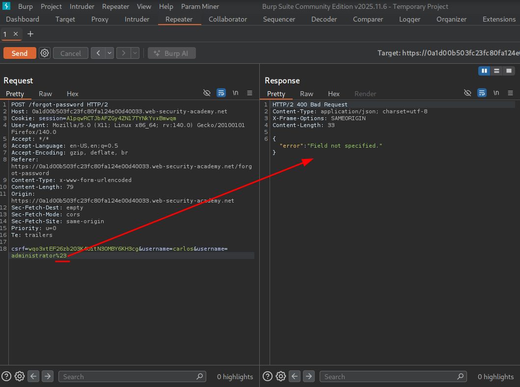
Task: Switch to the Extensions tab
Action: pos(499,19)
